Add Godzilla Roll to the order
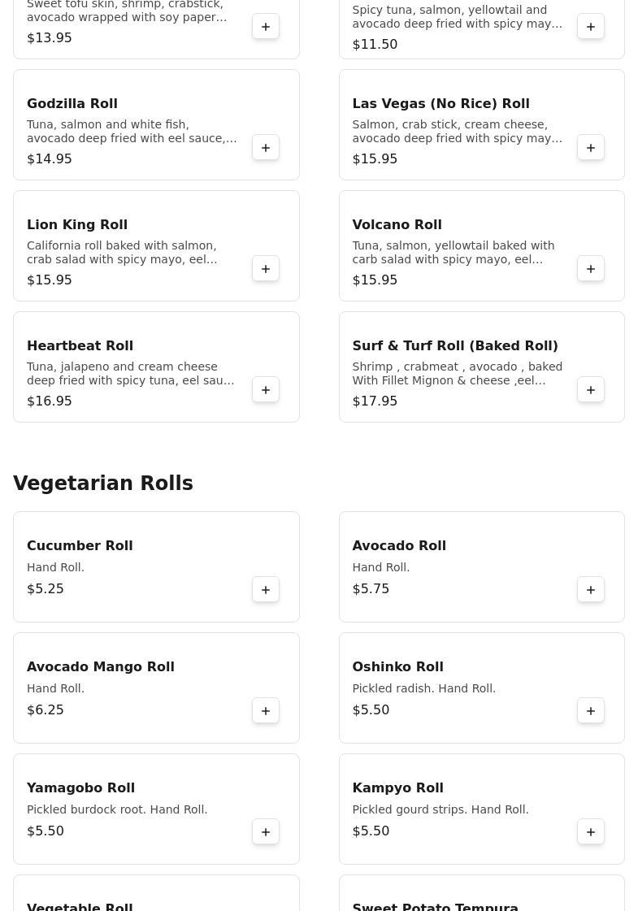Screen dimensions: 638x911 tap(266, 148)
